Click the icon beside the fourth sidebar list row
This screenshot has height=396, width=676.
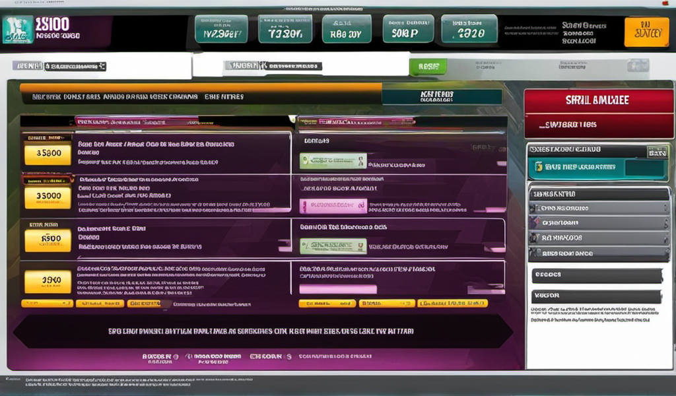pos(535,253)
